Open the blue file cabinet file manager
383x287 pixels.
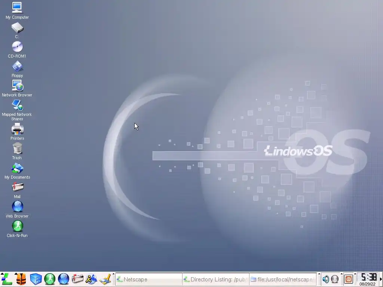click(36, 279)
